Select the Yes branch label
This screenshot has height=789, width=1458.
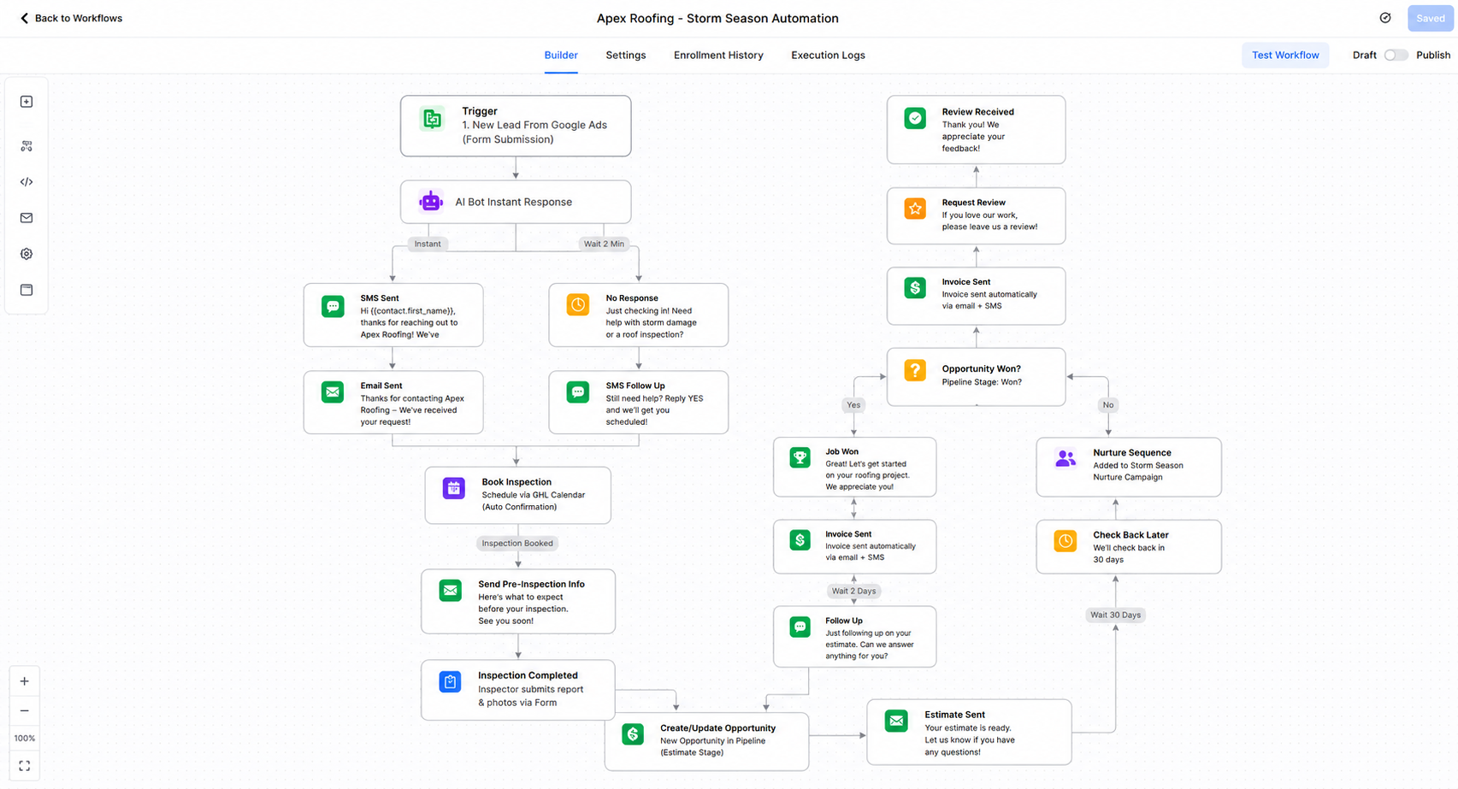click(853, 404)
